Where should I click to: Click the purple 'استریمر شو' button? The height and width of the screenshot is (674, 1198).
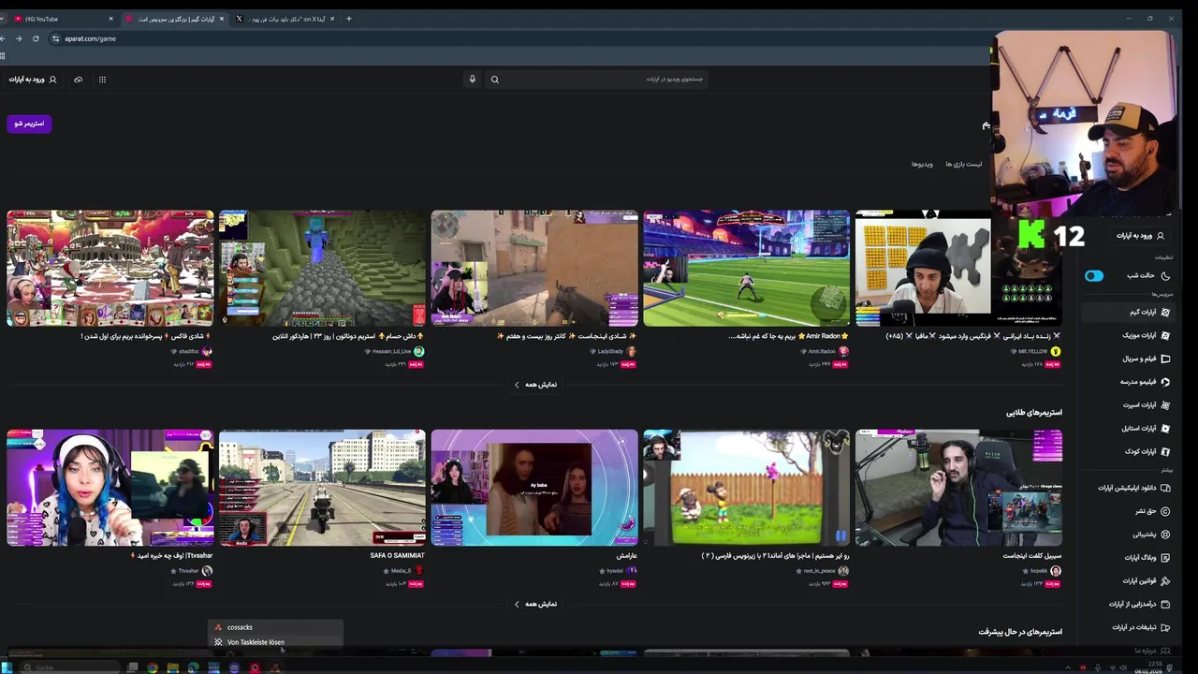point(29,124)
